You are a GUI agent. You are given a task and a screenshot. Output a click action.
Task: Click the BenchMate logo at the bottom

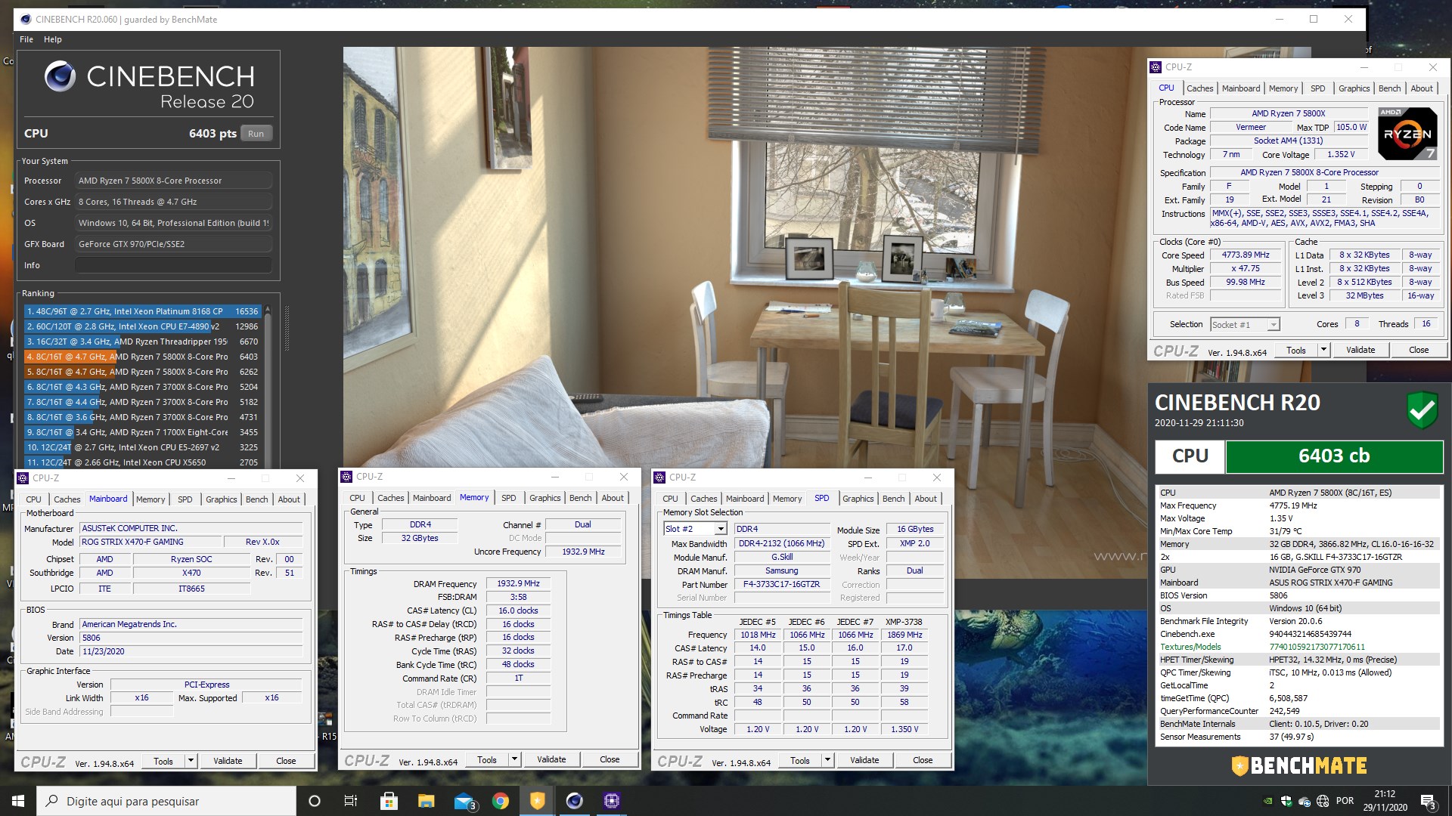tap(1298, 765)
